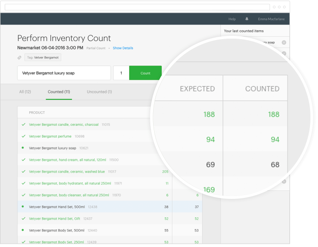Click the PRODUCT column header

pos(37,113)
